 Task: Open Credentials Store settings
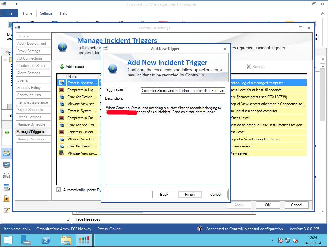click(33, 65)
